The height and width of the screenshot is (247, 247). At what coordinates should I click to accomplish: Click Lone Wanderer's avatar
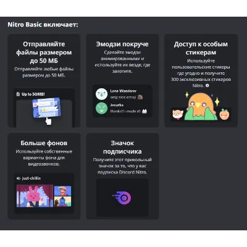pyautogui.click(x=101, y=94)
